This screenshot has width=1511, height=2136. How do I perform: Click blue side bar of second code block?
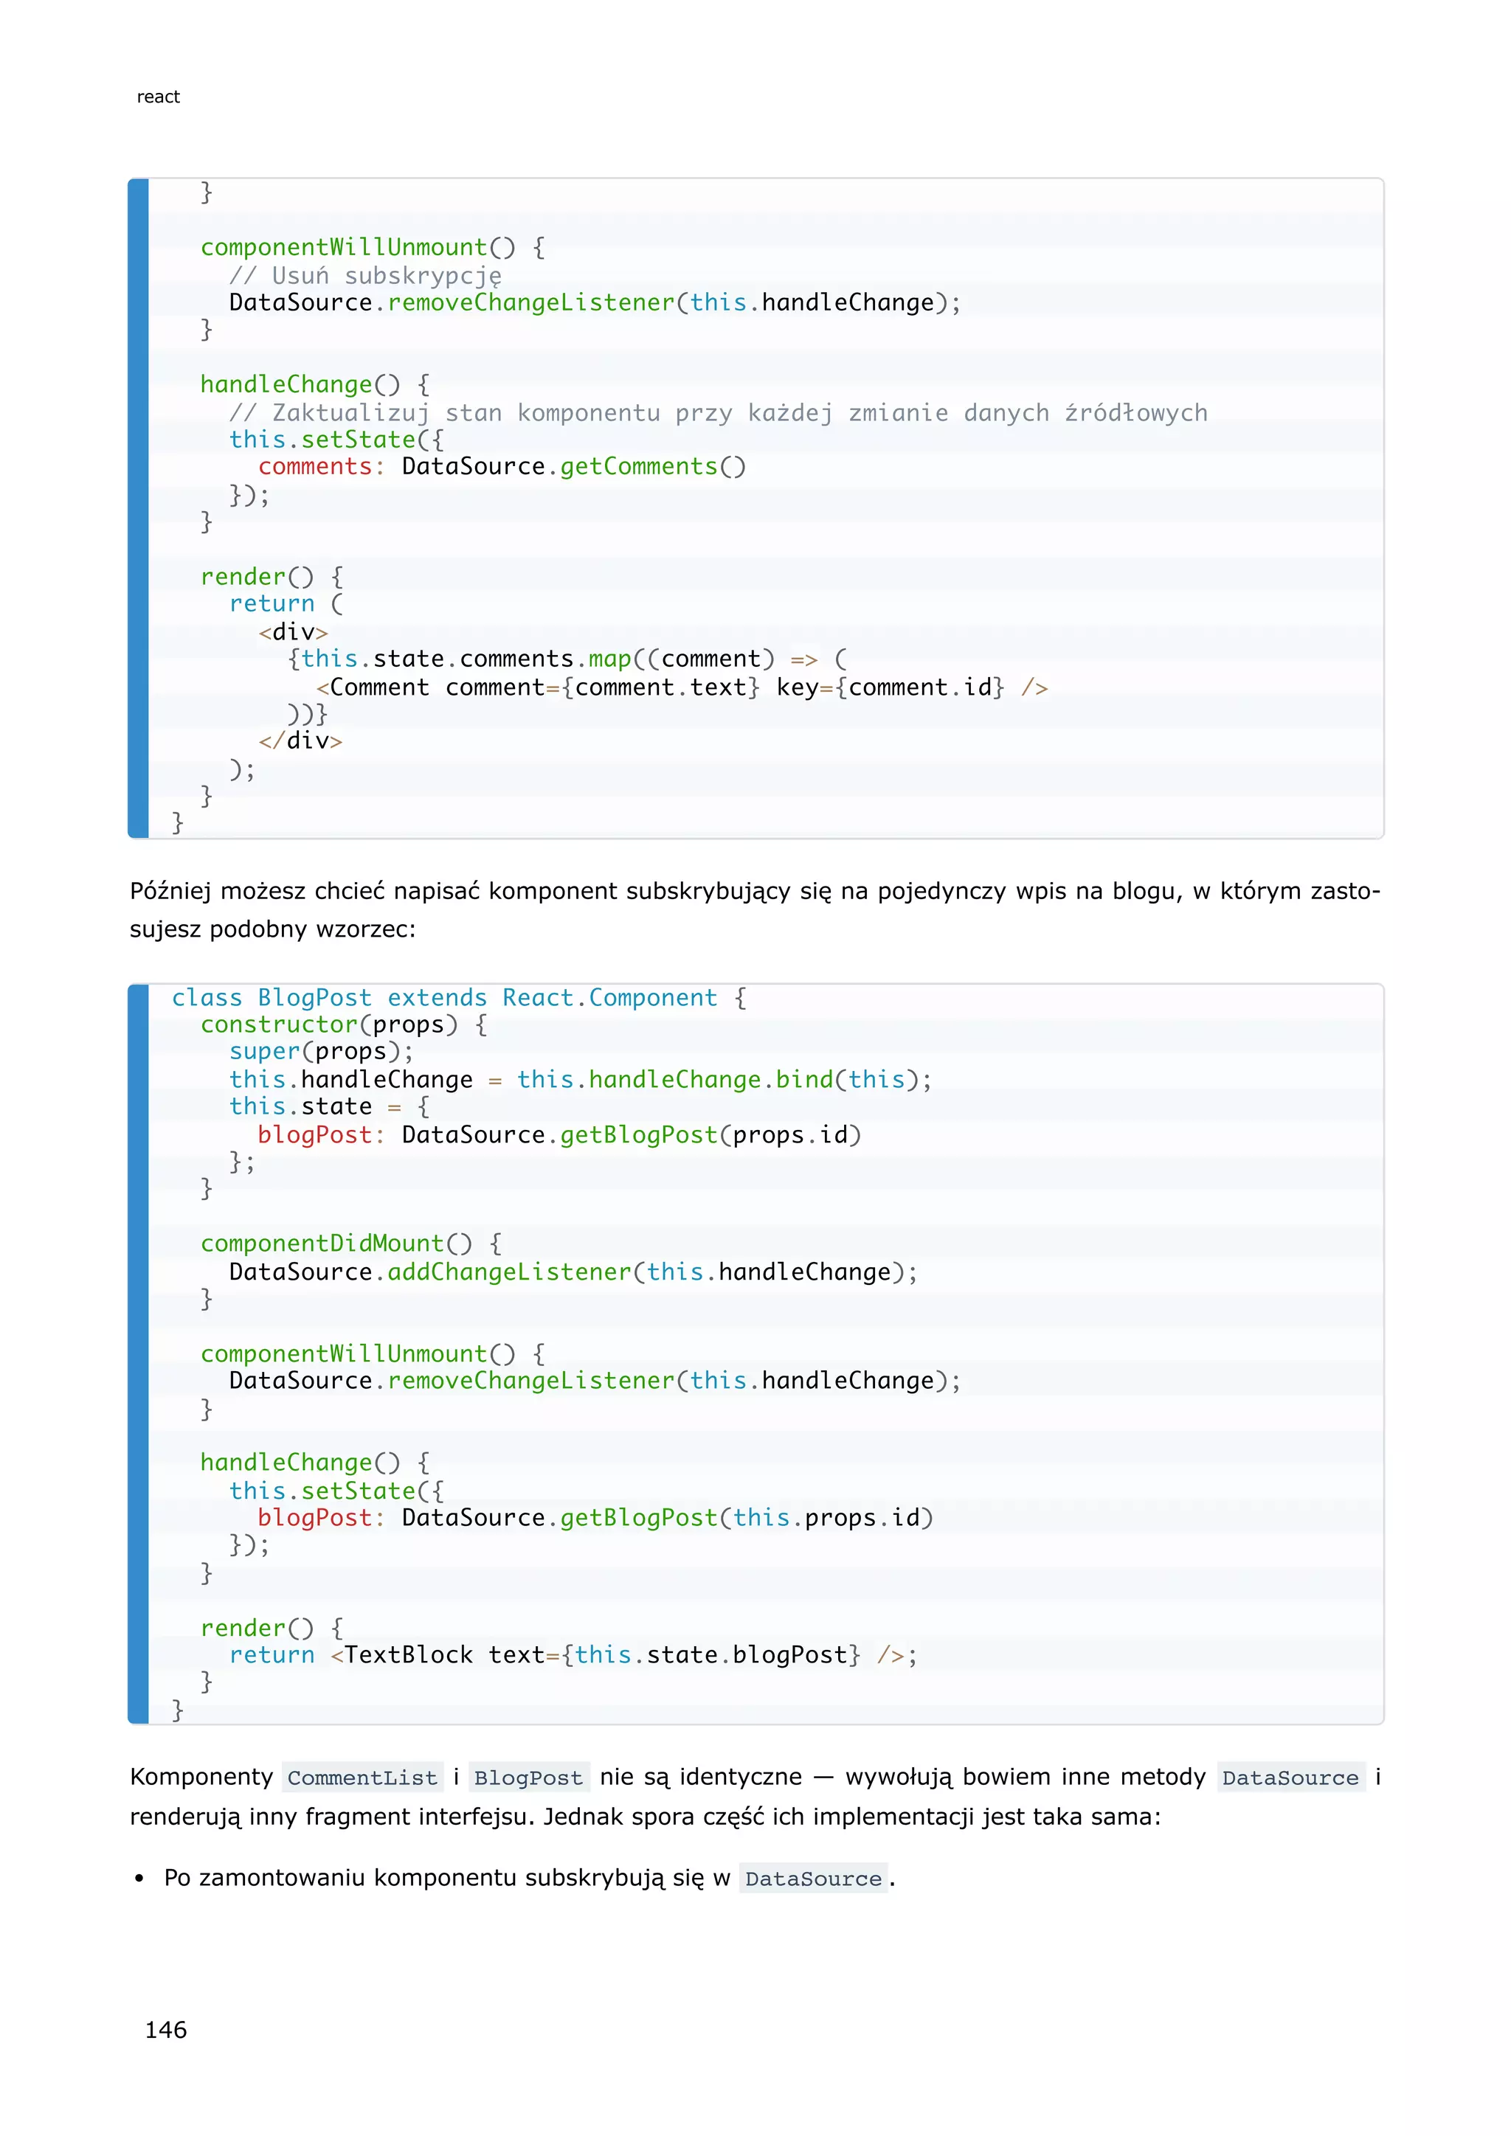point(139,1353)
